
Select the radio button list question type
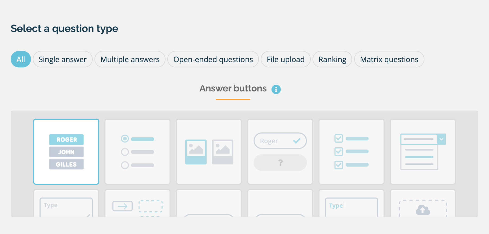(137, 151)
